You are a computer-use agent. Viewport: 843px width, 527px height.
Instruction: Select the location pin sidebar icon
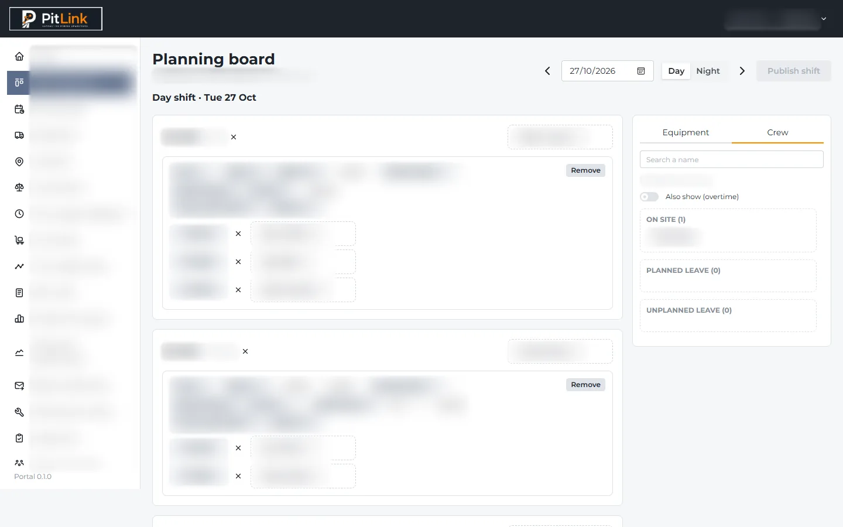[19, 162]
